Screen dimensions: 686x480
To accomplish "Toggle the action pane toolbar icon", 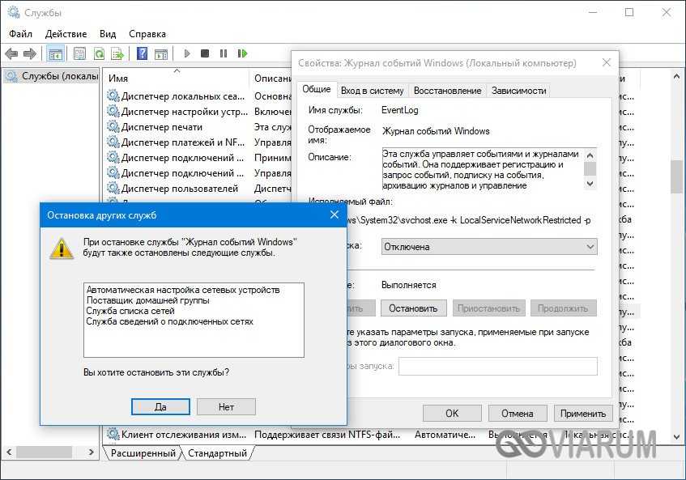I will coord(161,53).
